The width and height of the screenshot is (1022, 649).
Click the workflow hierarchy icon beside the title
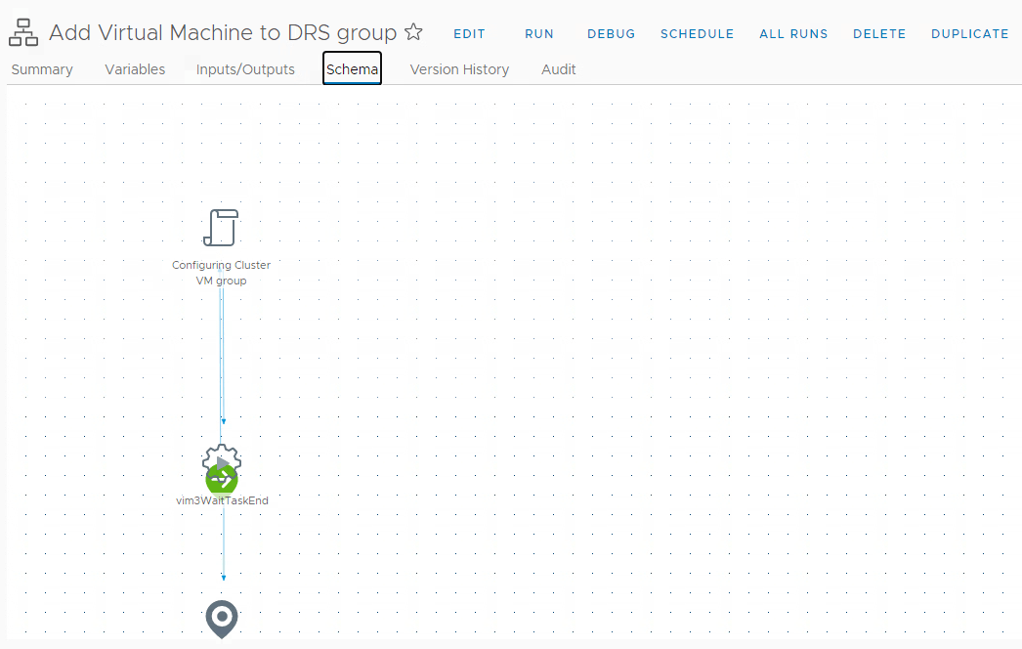pyautogui.click(x=23, y=32)
